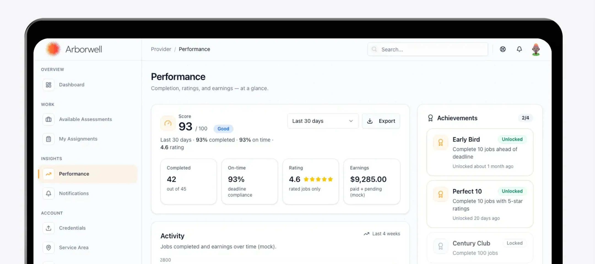The width and height of the screenshot is (595, 264).
Task: Click the 93 score number
Action: coord(185,127)
